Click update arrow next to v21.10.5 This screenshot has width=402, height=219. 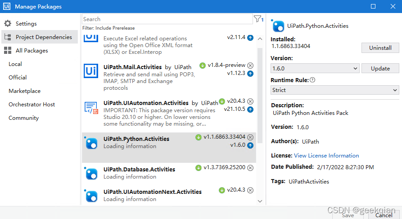pos(250,109)
